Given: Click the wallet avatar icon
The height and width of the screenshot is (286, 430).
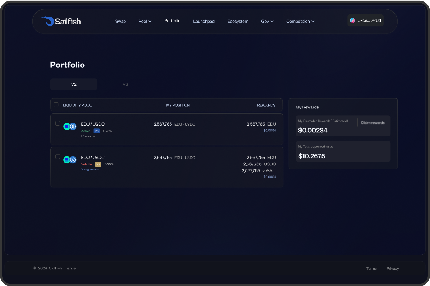Looking at the screenshot, I should click(352, 20).
